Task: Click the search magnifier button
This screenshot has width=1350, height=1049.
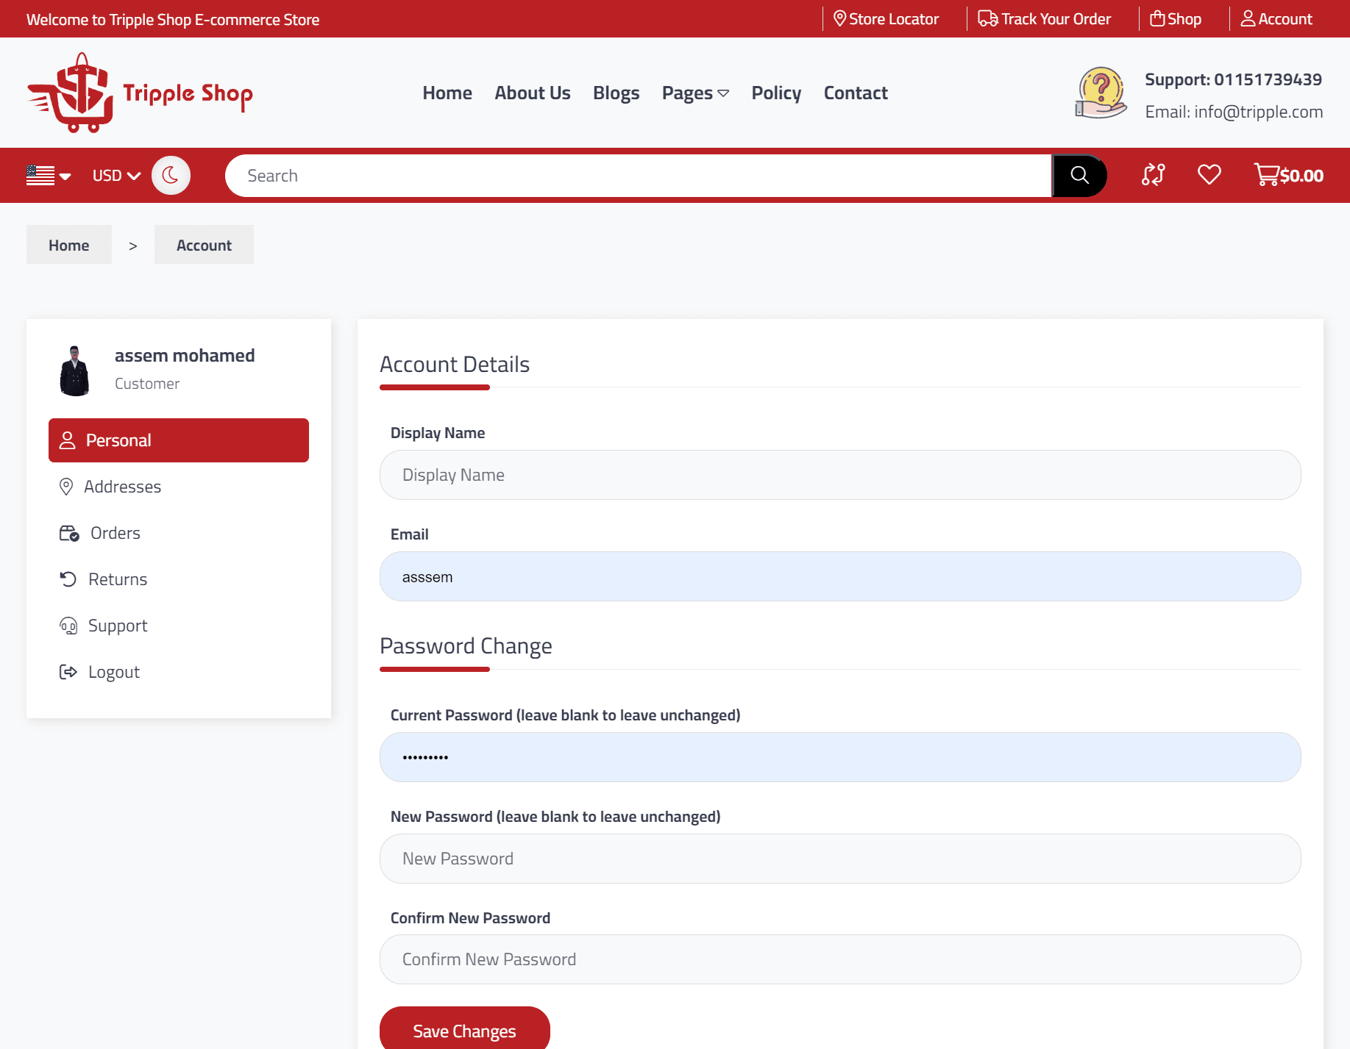Action: click(x=1079, y=176)
